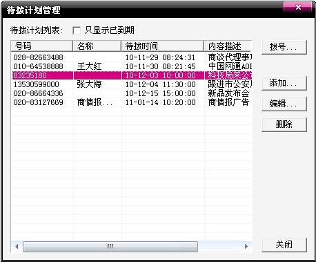Select highlighted row 83235180
The width and height of the screenshot is (316, 262).
(132, 75)
